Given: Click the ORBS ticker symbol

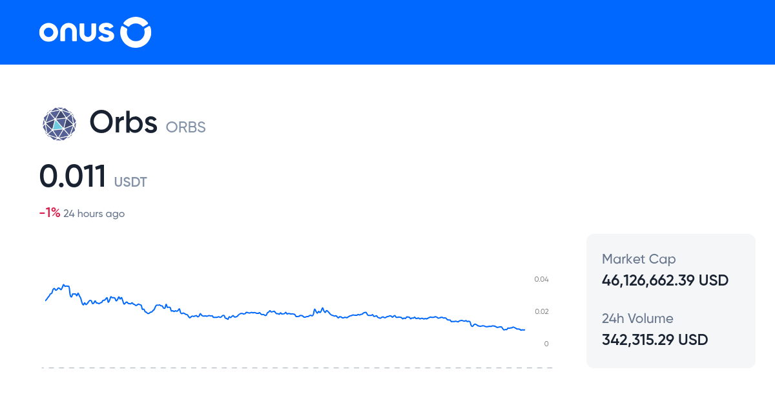Looking at the screenshot, I should 185,127.
